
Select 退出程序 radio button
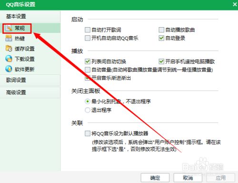88,110
